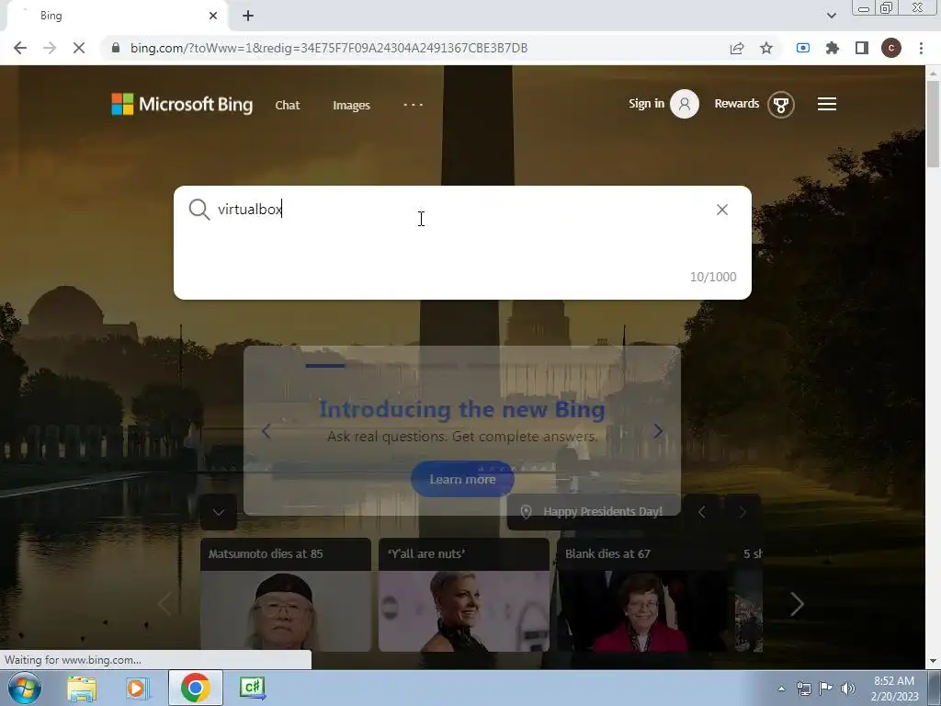The image size is (941, 706).
Task: Open the C# application in taskbar
Action: pos(252,688)
